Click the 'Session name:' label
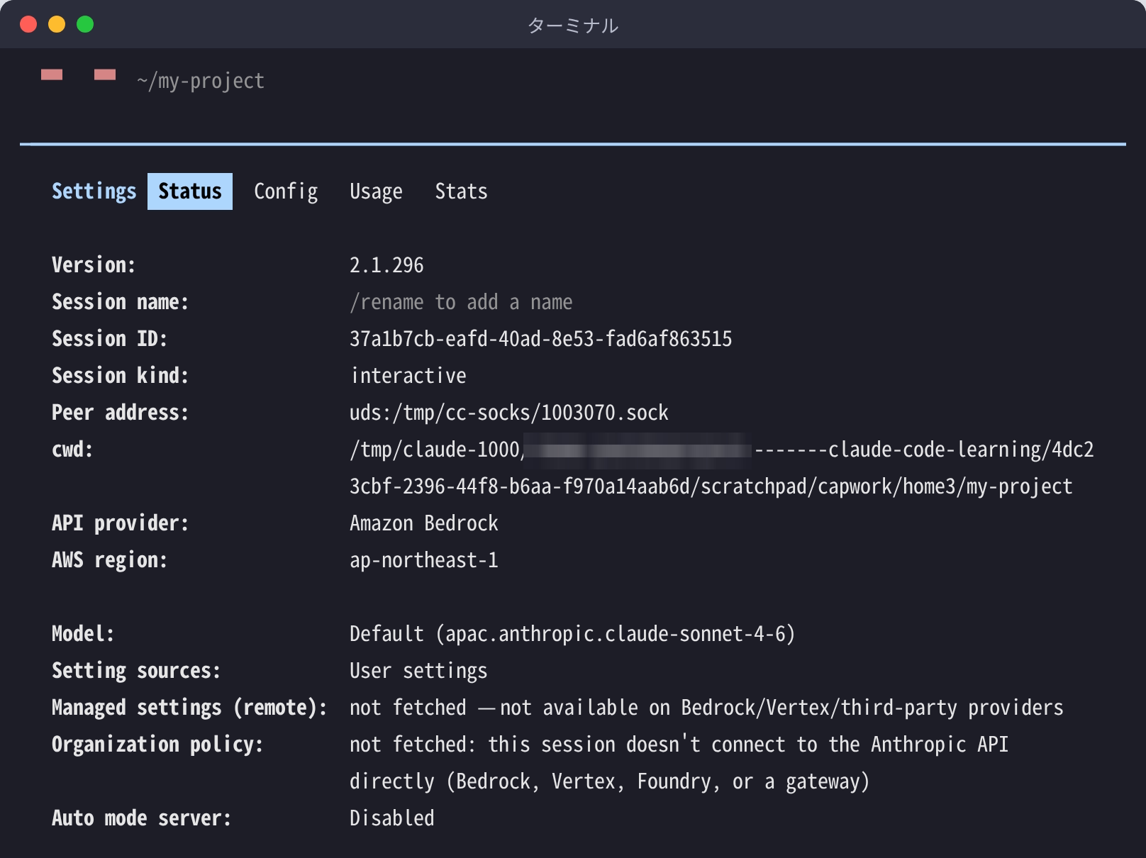The image size is (1146, 858). point(121,302)
